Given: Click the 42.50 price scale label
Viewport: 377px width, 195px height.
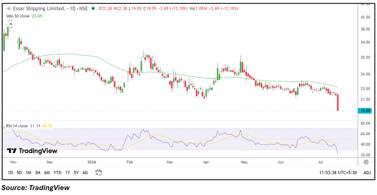Looking at the screenshot, I should tap(365, 17).
